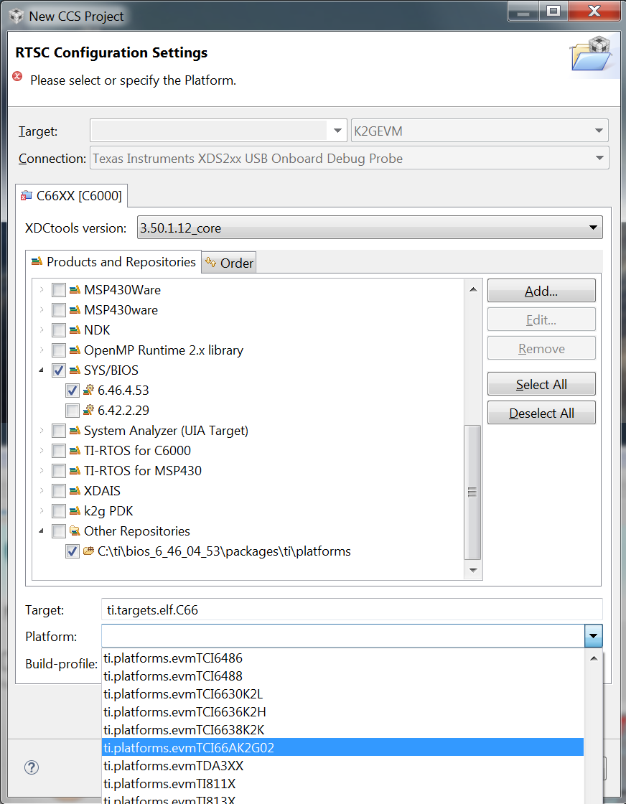
Task: Check SYS/BIOS version 6.42.2.29
Action: click(73, 410)
